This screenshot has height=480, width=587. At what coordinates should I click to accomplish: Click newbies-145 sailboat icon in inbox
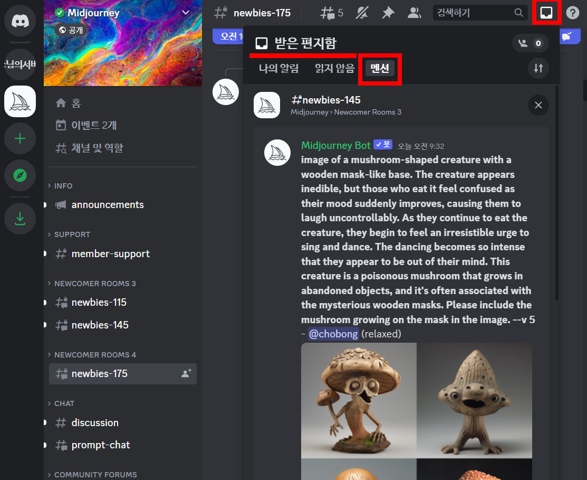(x=267, y=105)
